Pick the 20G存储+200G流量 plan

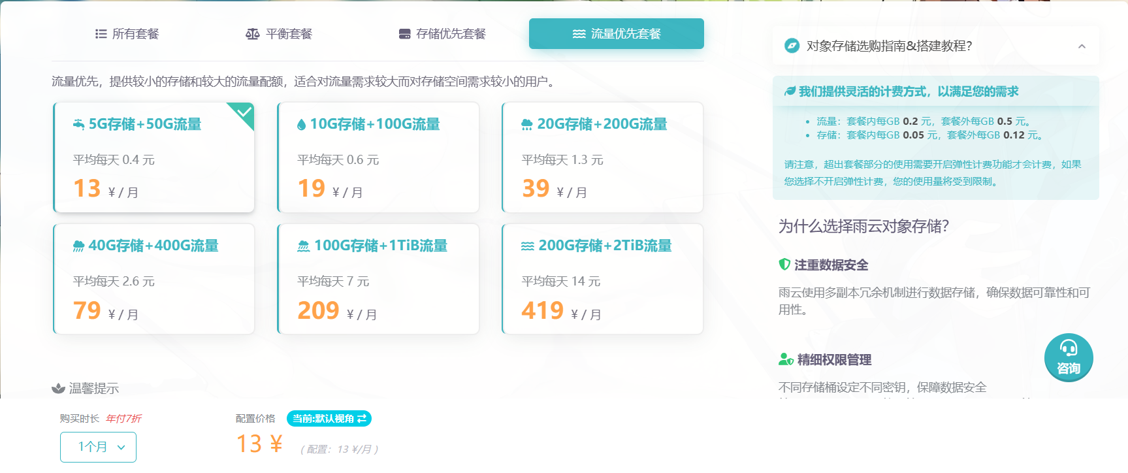(602, 157)
